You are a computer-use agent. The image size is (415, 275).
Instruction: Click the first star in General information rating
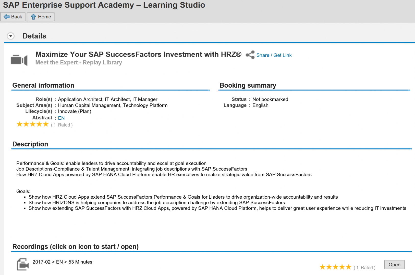click(19, 124)
